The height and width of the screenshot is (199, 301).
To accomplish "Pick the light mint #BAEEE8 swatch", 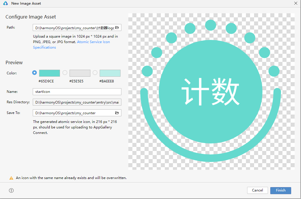I will [110, 73].
